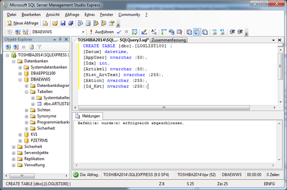Select the SQLQuery3.sql tab
Screen dimensions: 287x190
pyautogui.click(x=113, y=40)
